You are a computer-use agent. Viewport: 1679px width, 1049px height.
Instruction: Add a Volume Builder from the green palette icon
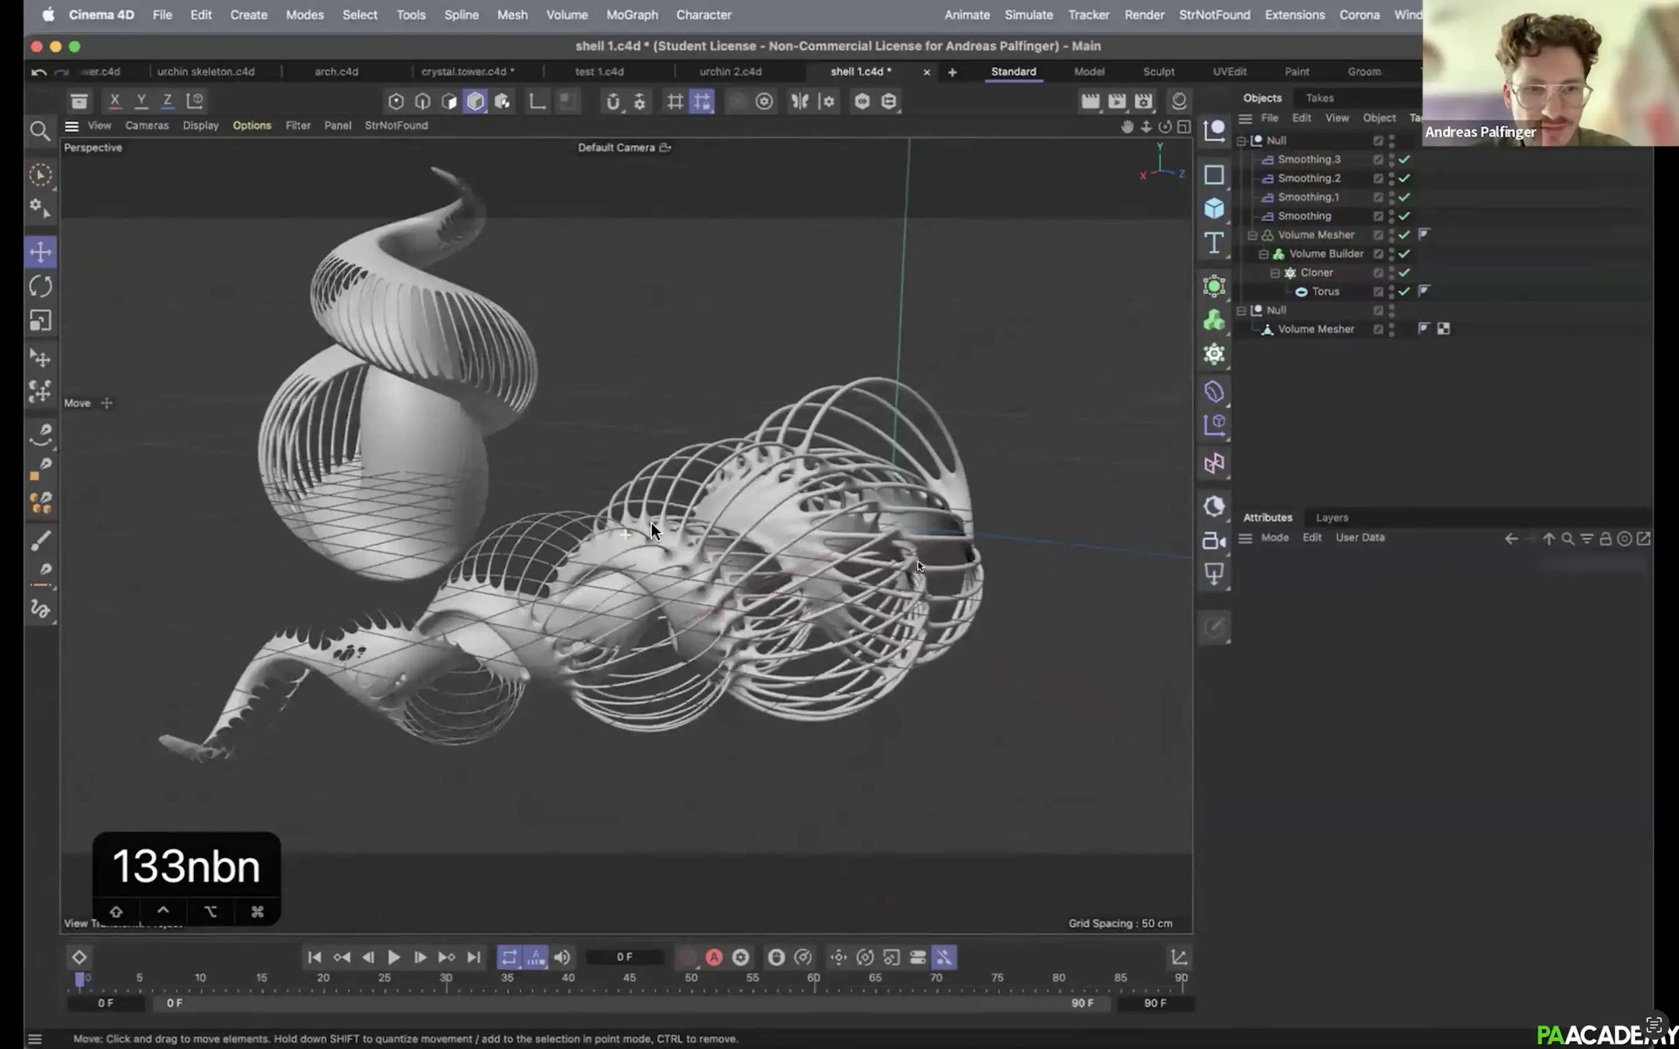1213,321
